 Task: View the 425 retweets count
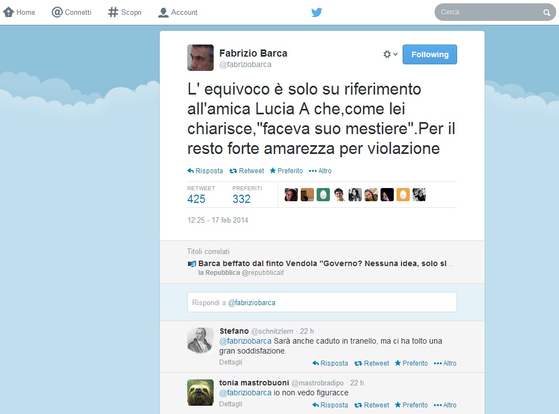(197, 198)
